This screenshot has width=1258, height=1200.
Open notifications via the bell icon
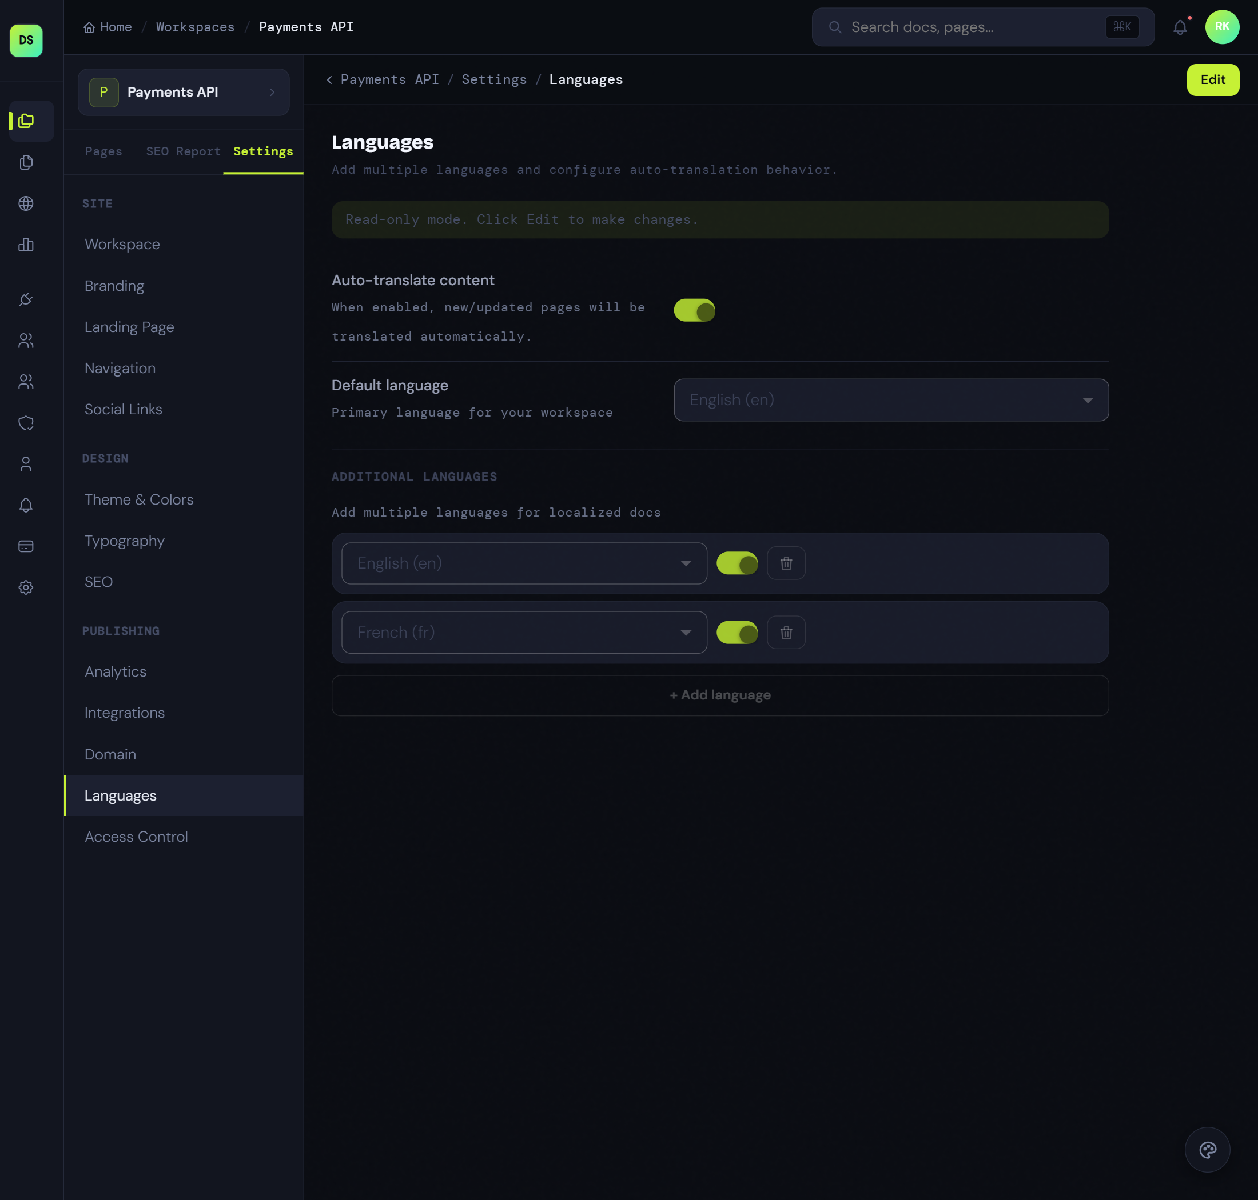(x=26, y=505)
